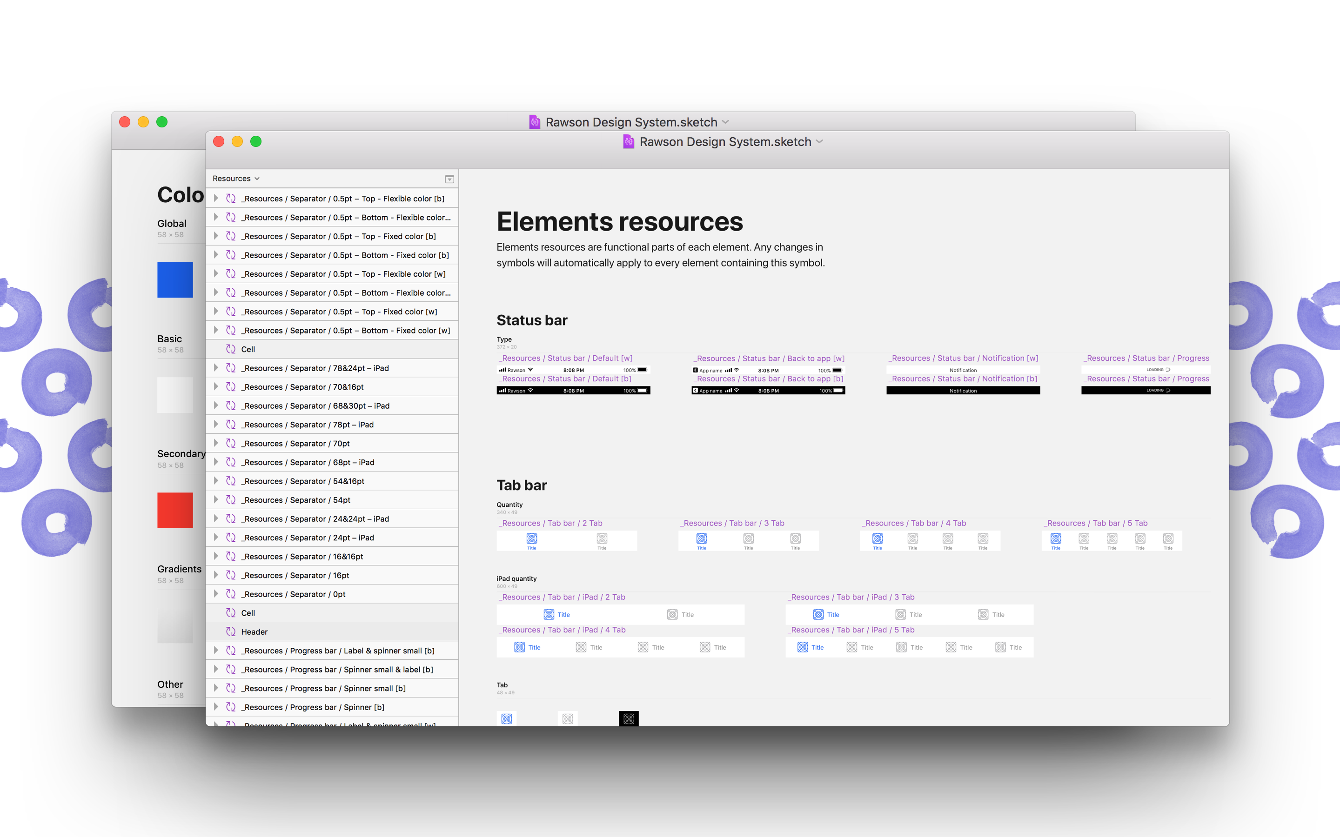Click the Tab bar / iPad / 5 Tab label

click(851, 630)
